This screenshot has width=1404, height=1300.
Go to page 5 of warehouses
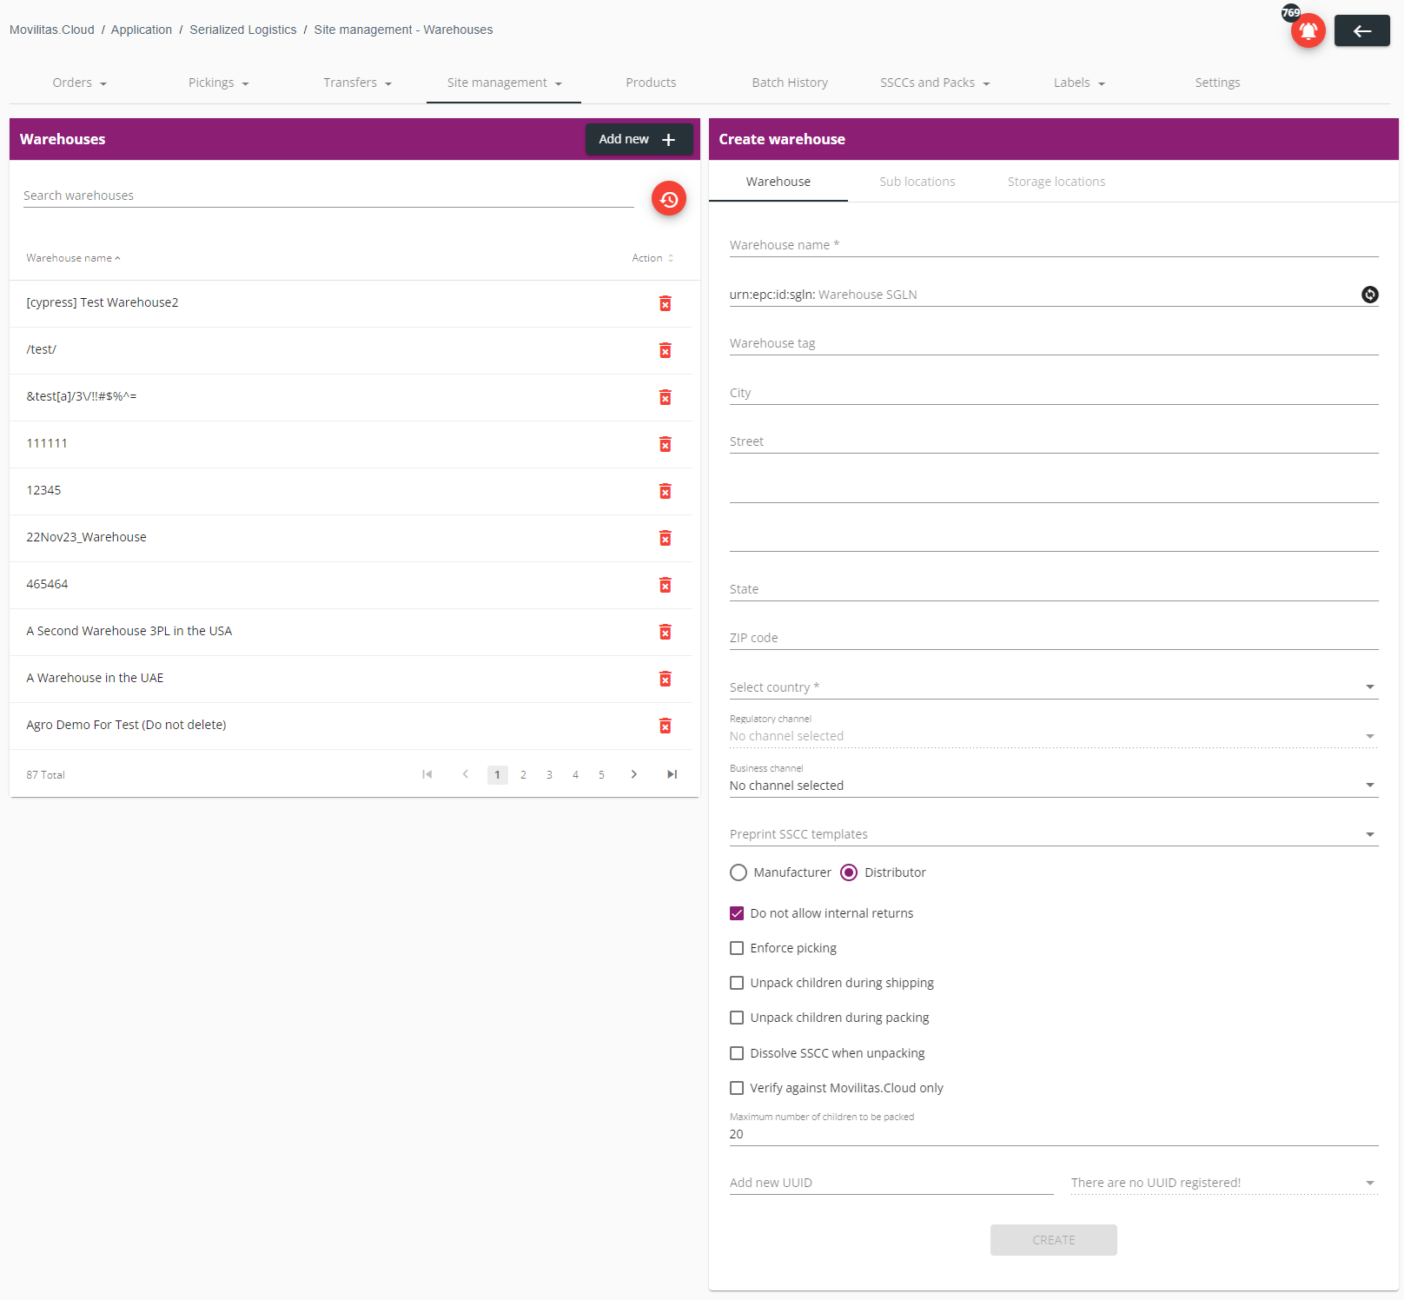601,774
